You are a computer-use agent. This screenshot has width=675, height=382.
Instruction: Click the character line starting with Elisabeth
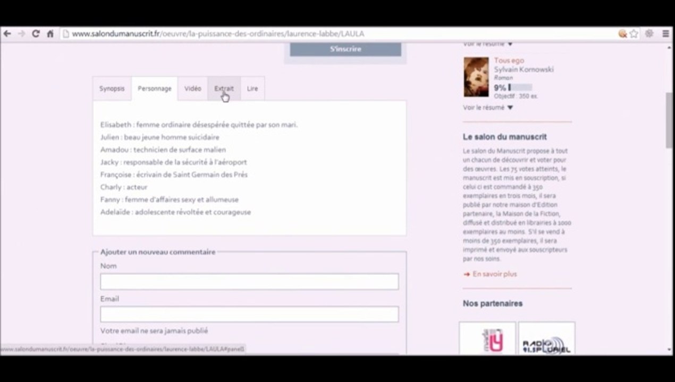[199, 125]
